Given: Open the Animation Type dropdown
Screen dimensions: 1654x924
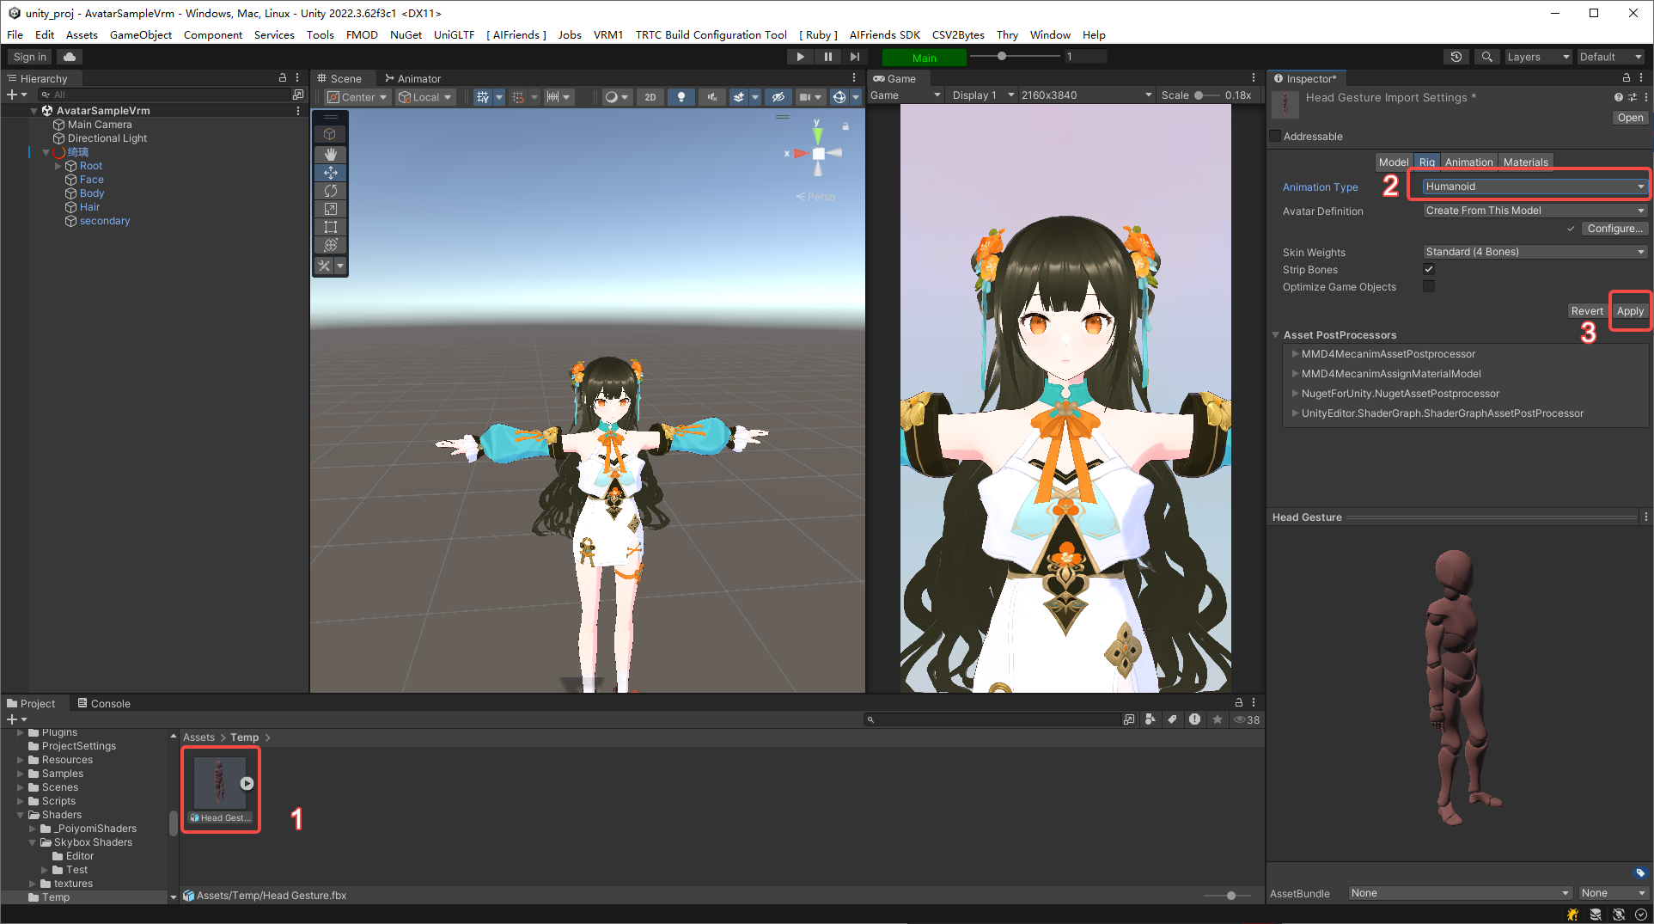Looking at the screenshot, I should [x=1534, y=187].
